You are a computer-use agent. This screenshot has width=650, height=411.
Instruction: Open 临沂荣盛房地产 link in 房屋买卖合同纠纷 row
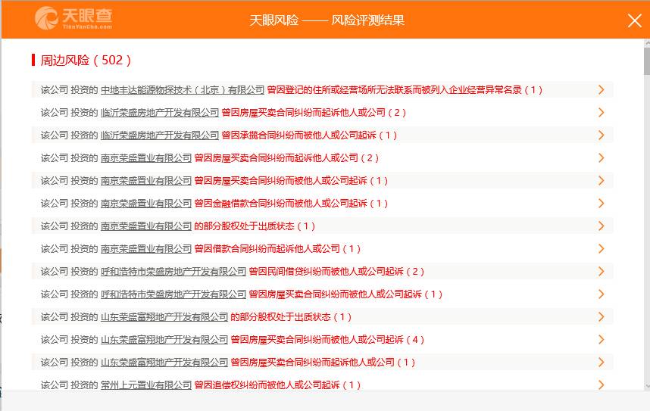tap(160, 113)
